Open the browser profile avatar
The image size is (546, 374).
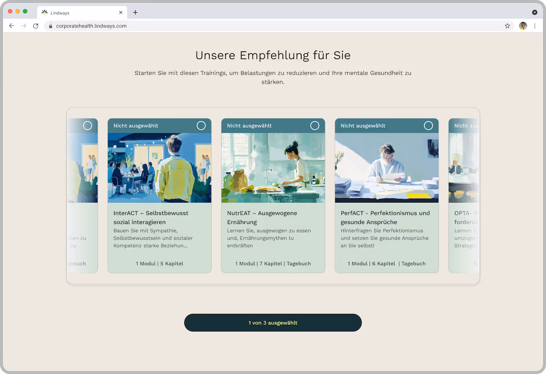523,26
